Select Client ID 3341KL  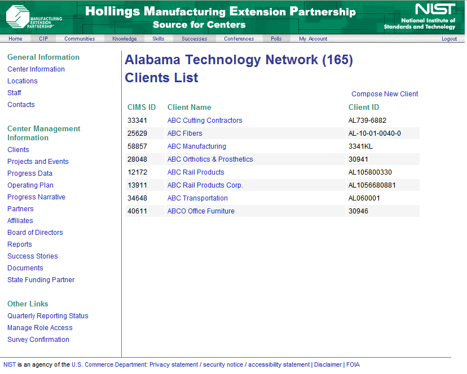(360, 146)
